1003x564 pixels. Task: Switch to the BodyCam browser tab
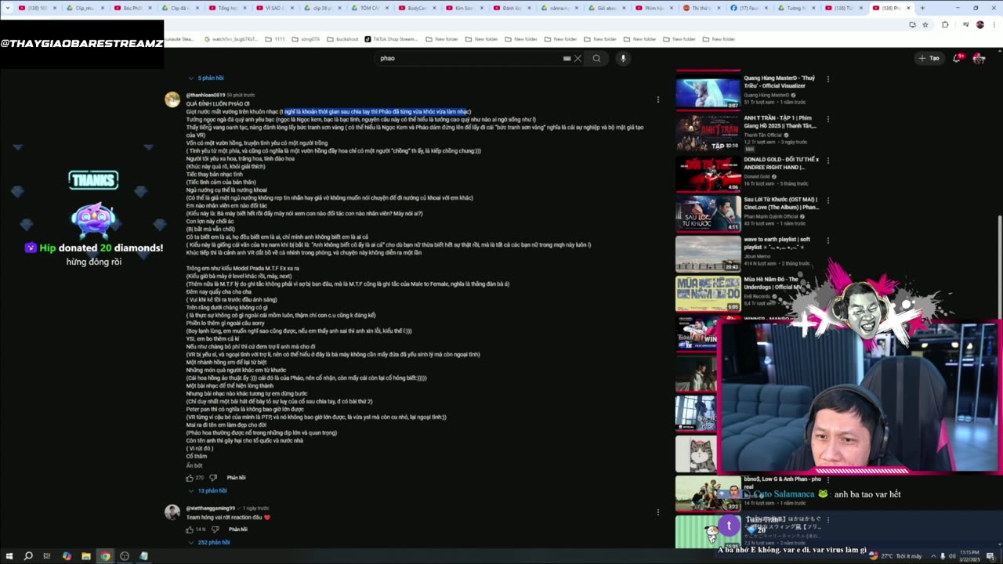(x=418, y=8)
